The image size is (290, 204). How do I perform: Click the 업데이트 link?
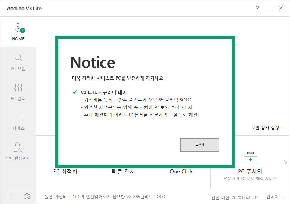pos(274,197)
